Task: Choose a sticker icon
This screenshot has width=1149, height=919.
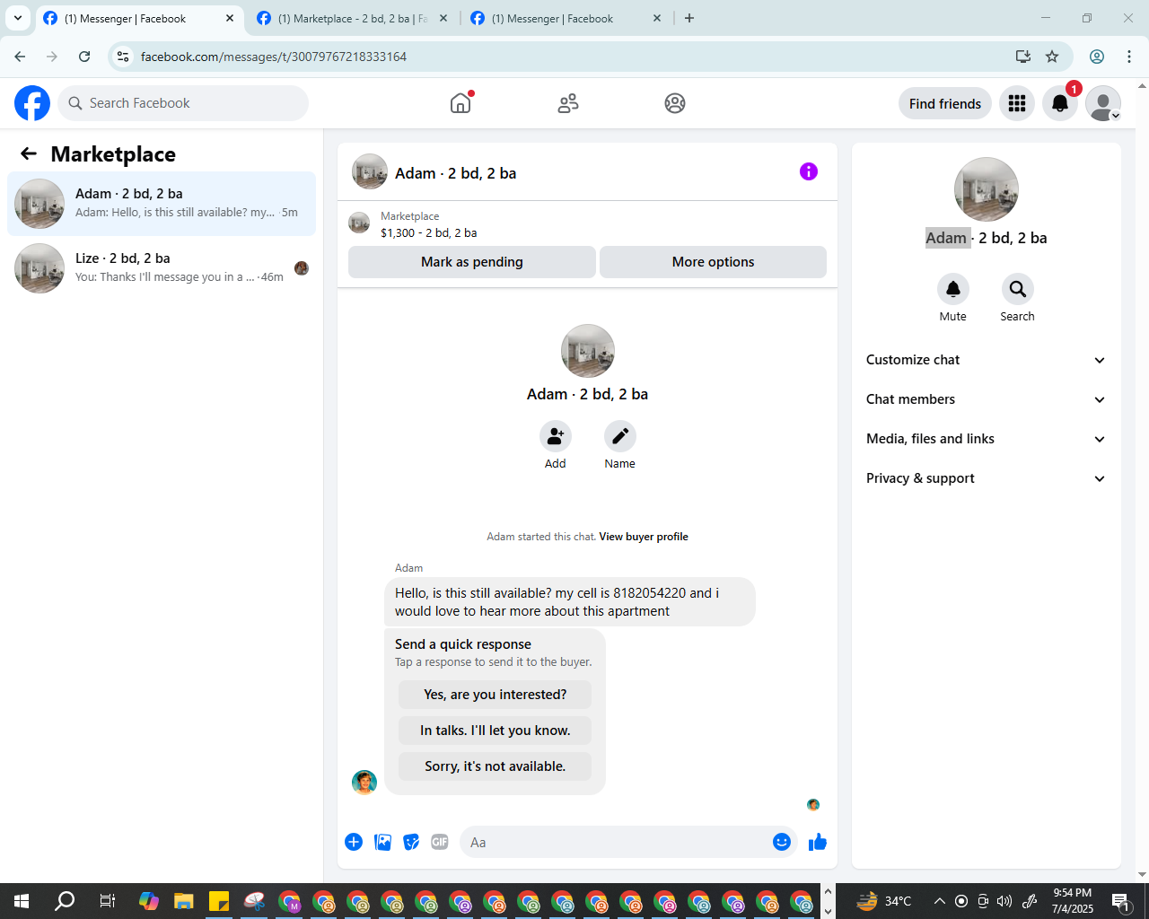Action: (x=411, y=842)
